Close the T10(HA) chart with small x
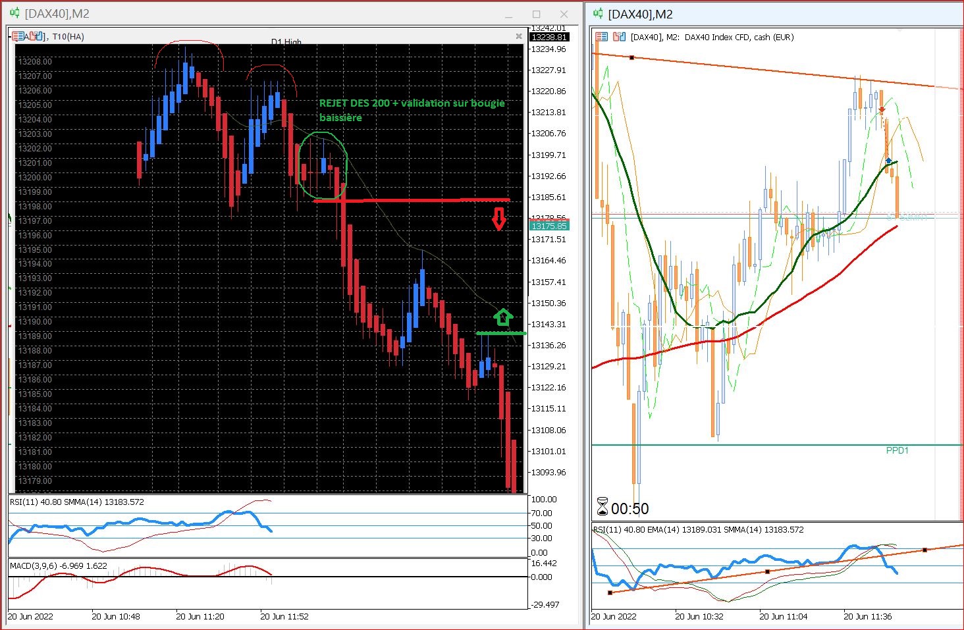 [519, 36]
